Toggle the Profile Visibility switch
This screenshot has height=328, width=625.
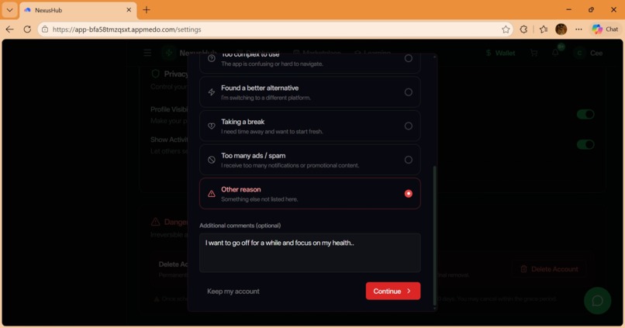click(585, 115)
